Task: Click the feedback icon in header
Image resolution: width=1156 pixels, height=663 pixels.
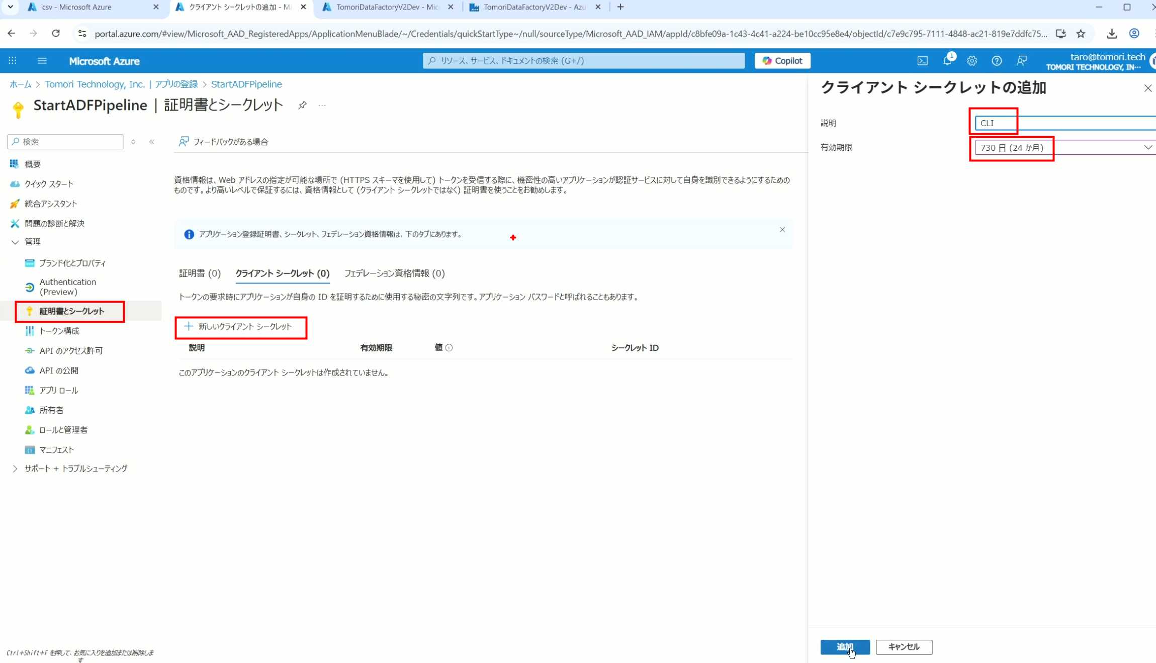Action: [x=1021, y=61]
